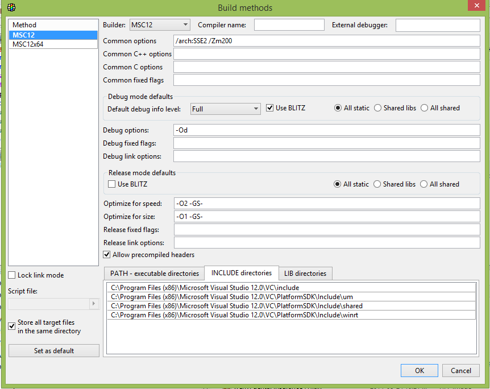
Task: Click Set as default button
Action: pyautogui.click(x=54, y=351)
